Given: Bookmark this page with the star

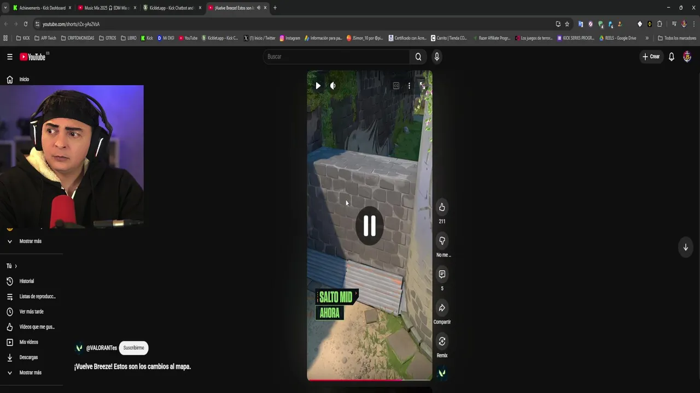Looking at the screenshot, I should point(567,24).
